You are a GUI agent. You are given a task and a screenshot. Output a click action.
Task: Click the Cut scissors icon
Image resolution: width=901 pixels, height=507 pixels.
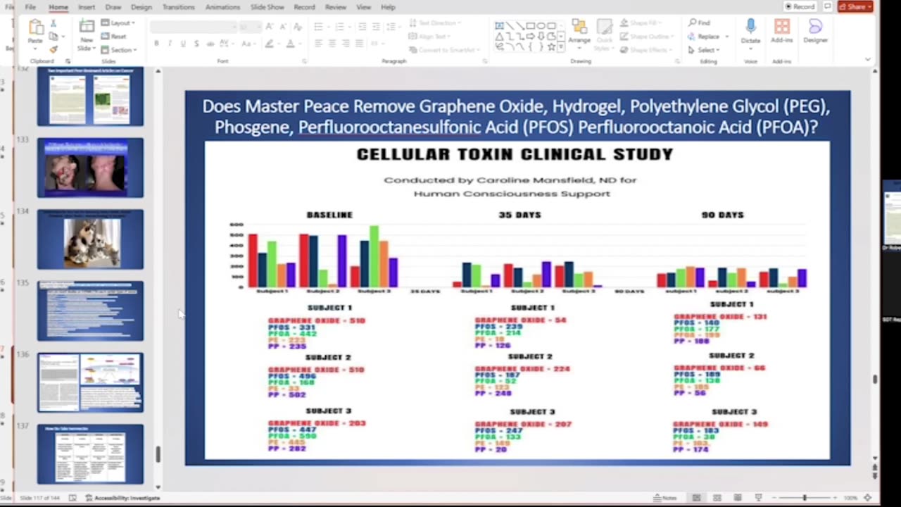click(53, 24)
